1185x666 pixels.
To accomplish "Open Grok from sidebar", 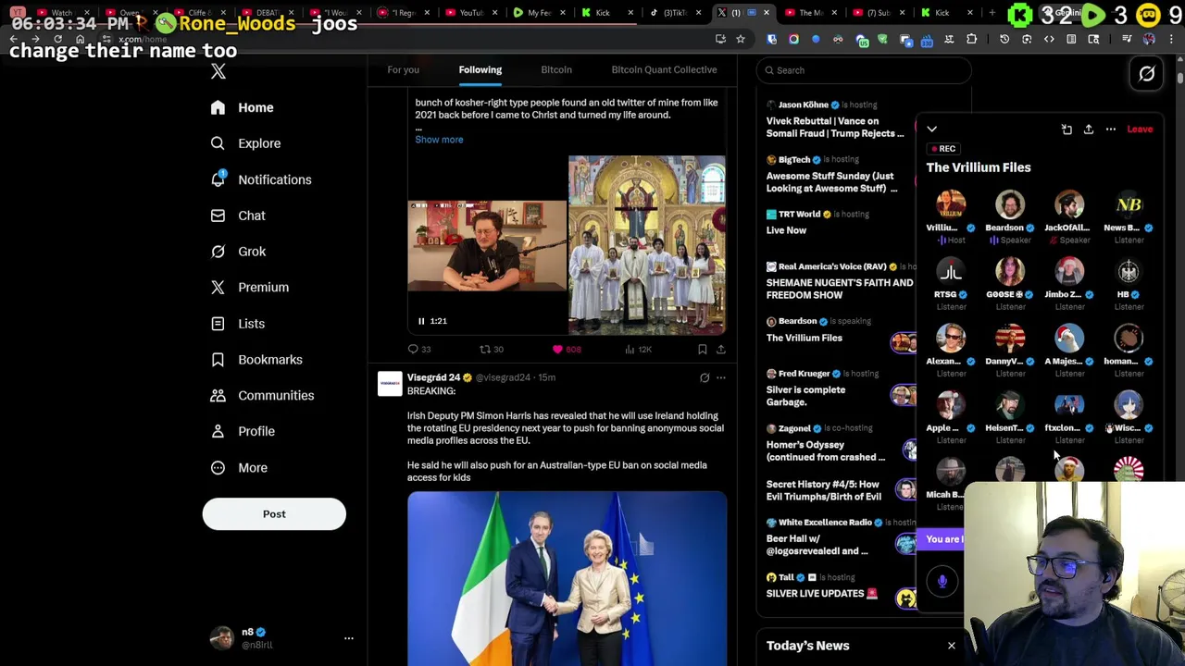I will tap(238, 252).
